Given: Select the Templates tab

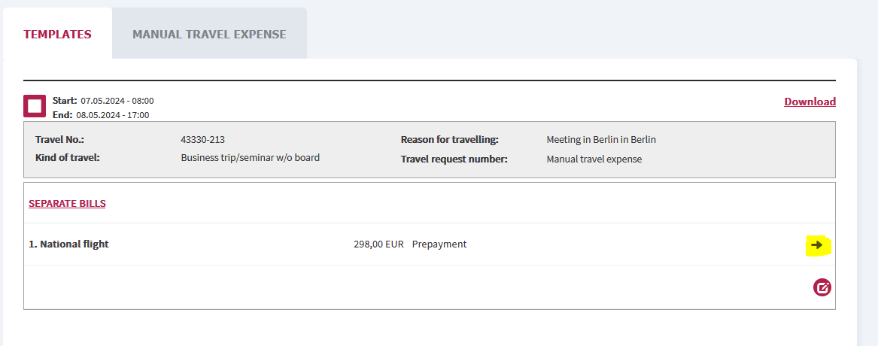Looking at the screenshot, I should coord(57,34).
